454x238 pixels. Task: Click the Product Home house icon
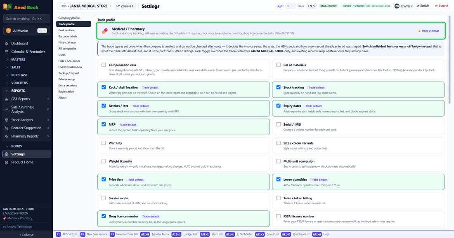point(7,162)
